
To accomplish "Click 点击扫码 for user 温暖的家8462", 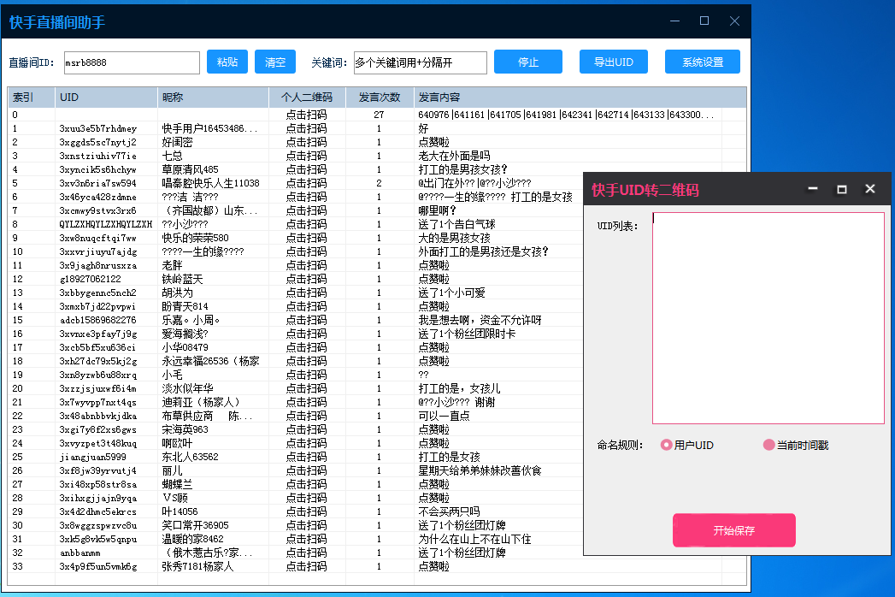I will [307, 540].
